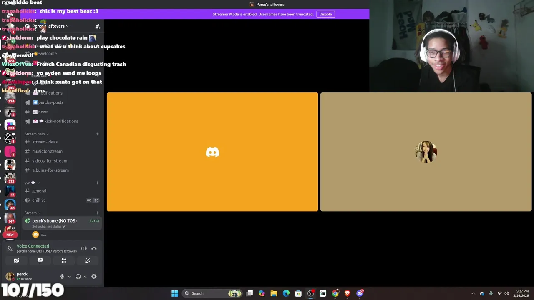534x300 pixels.
Task: Show hidden system tray icons
Action: (473, 293)
